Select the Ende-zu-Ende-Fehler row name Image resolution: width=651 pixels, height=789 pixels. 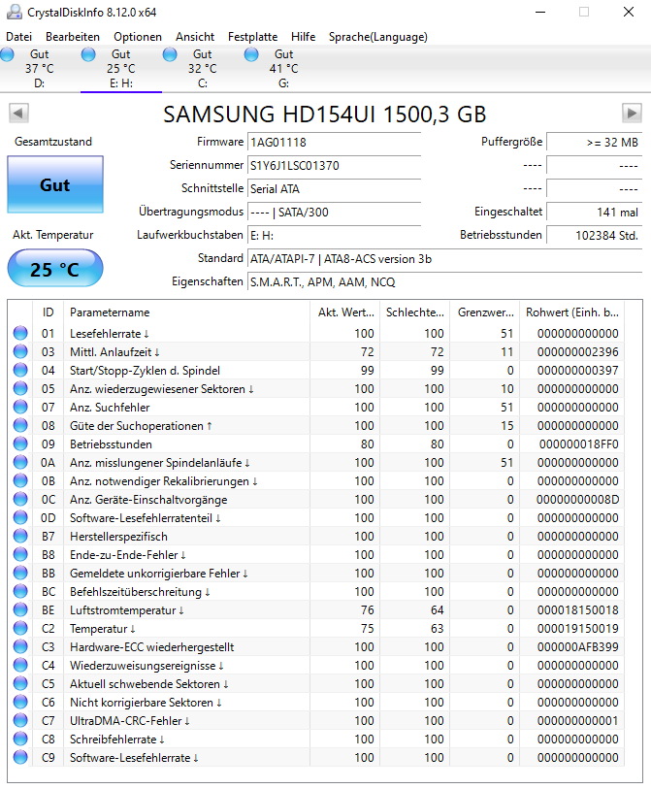pyautogui.click(x=128, y=554)
